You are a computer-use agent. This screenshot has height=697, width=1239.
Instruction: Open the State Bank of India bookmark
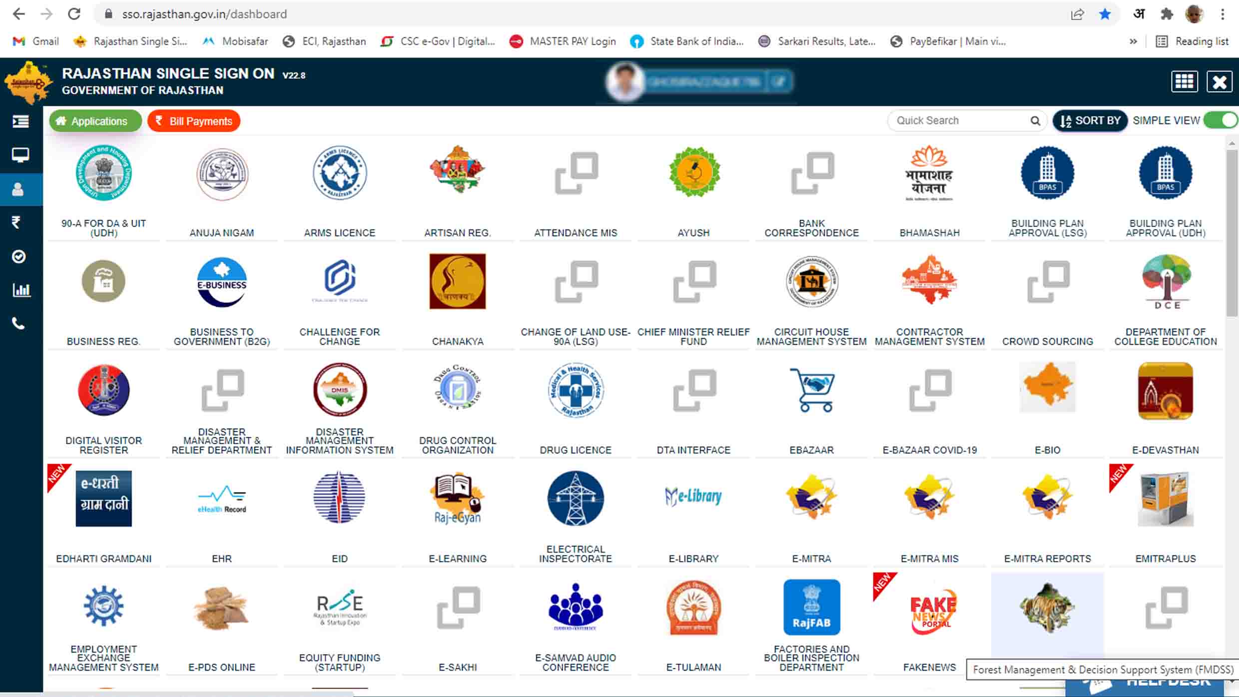point(687,41)
